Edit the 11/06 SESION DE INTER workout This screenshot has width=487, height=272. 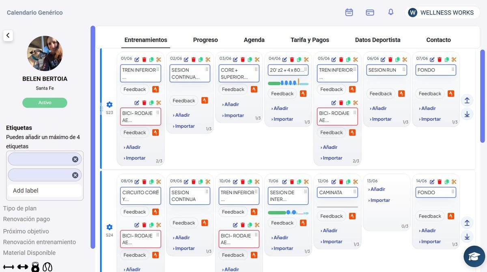click(x=284, y=182)
